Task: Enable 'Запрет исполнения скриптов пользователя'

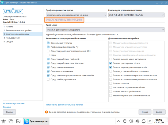Action: click(110, 75)
